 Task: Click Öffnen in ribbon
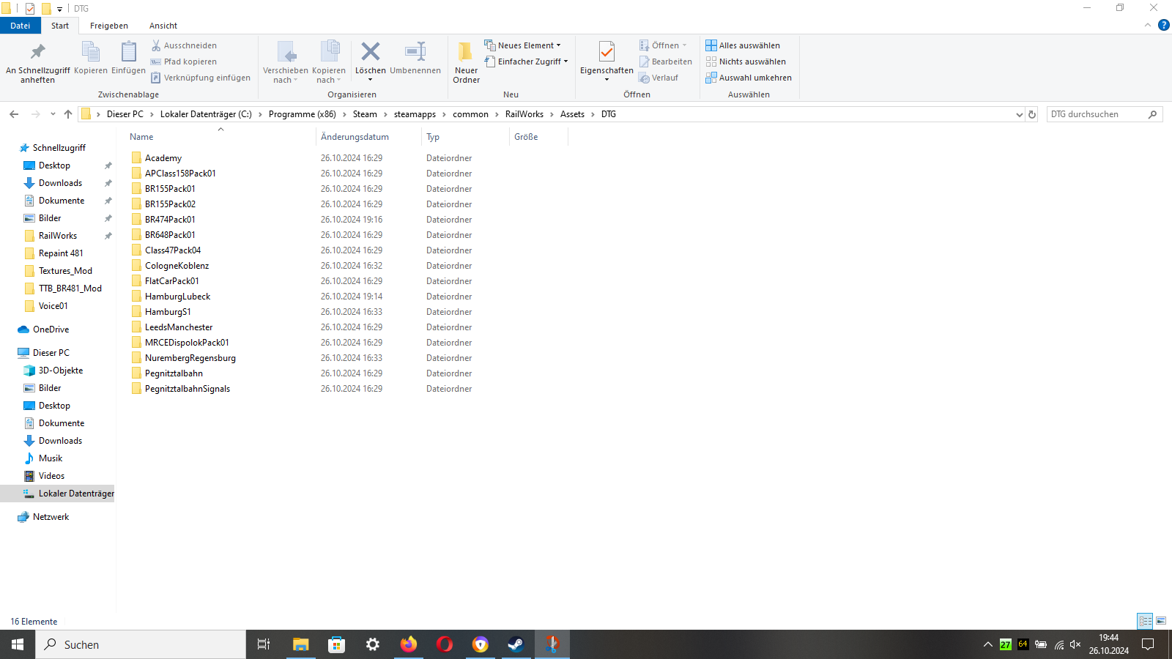663,45
